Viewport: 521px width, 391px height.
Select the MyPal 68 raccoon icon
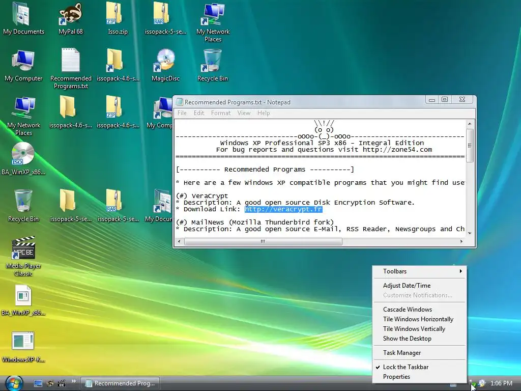[70, 19]
